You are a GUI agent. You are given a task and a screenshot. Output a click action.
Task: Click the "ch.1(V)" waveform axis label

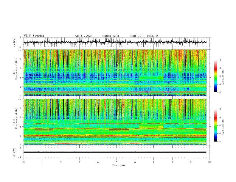point(14,42)
